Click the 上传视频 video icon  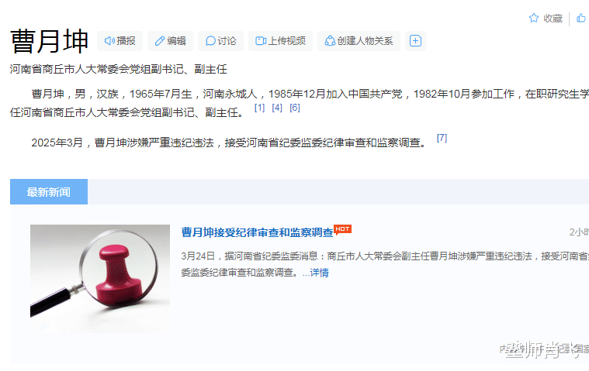261,41
